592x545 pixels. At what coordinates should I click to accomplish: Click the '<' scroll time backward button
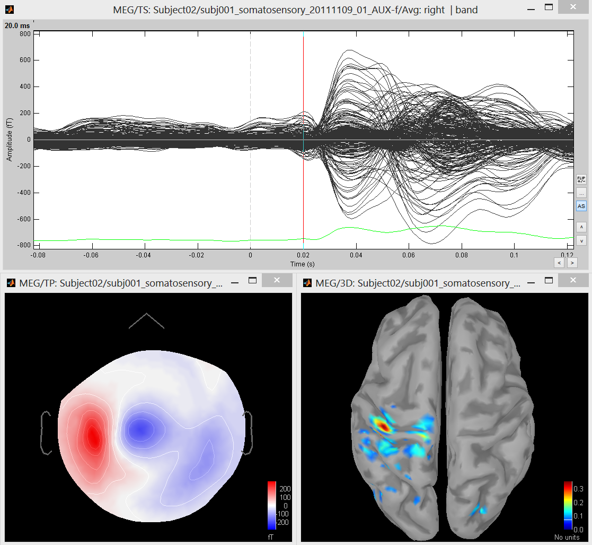tap(559, 262)
